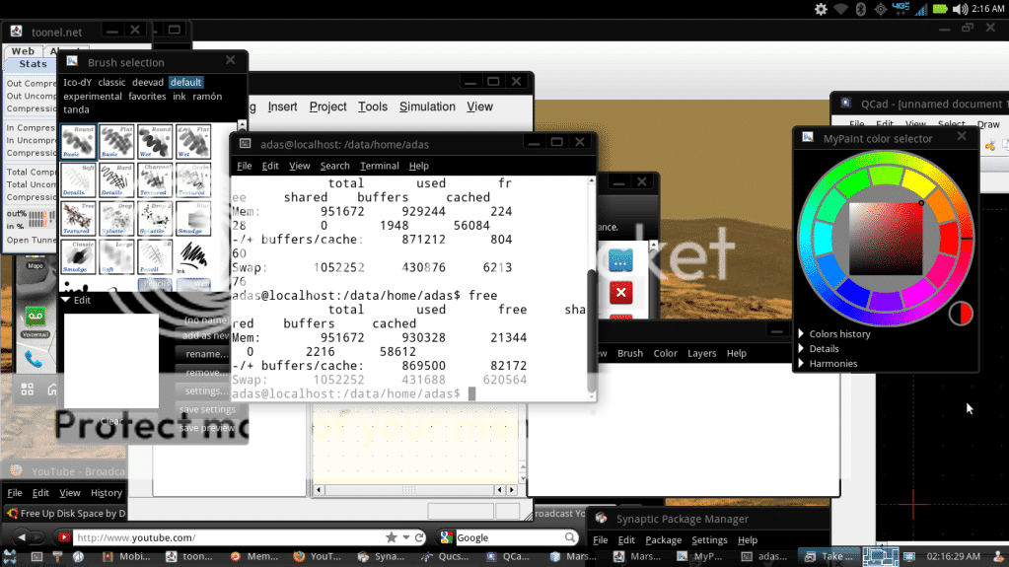
Task: Click the YouTube icon in browser toolbar
Action: [x=64, y=537]
